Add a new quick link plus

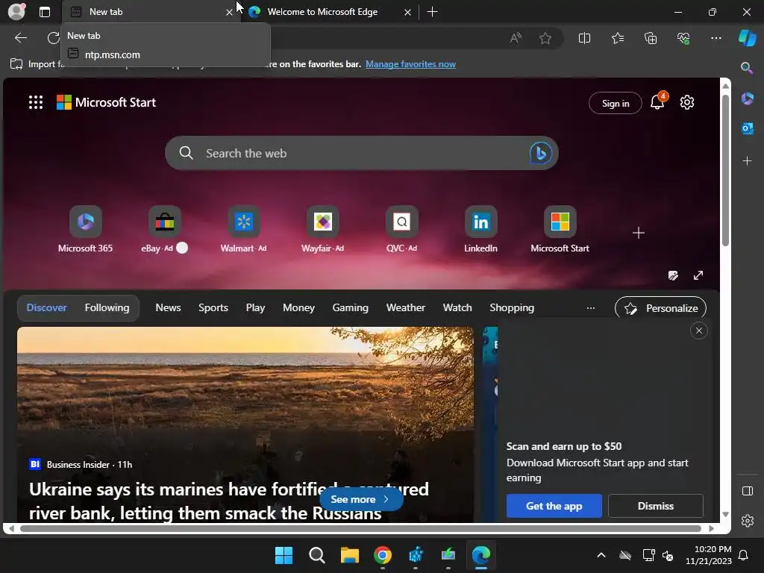[x=639, y=233]
